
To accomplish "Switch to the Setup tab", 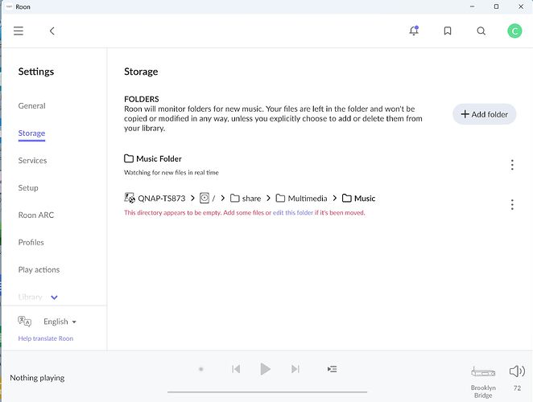I will (28, 188).
